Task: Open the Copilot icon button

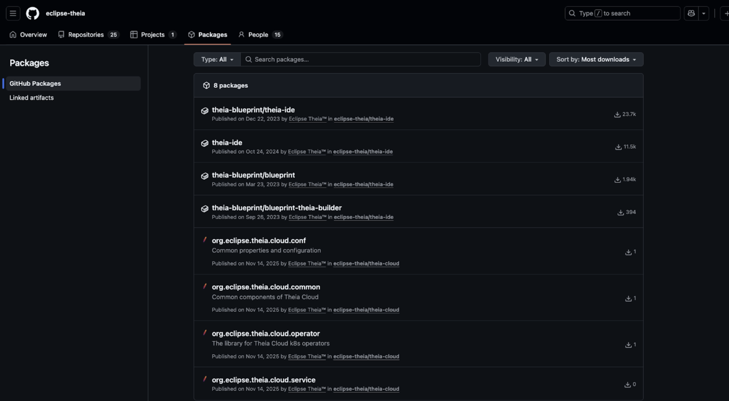Action: (x=691, y=13)
